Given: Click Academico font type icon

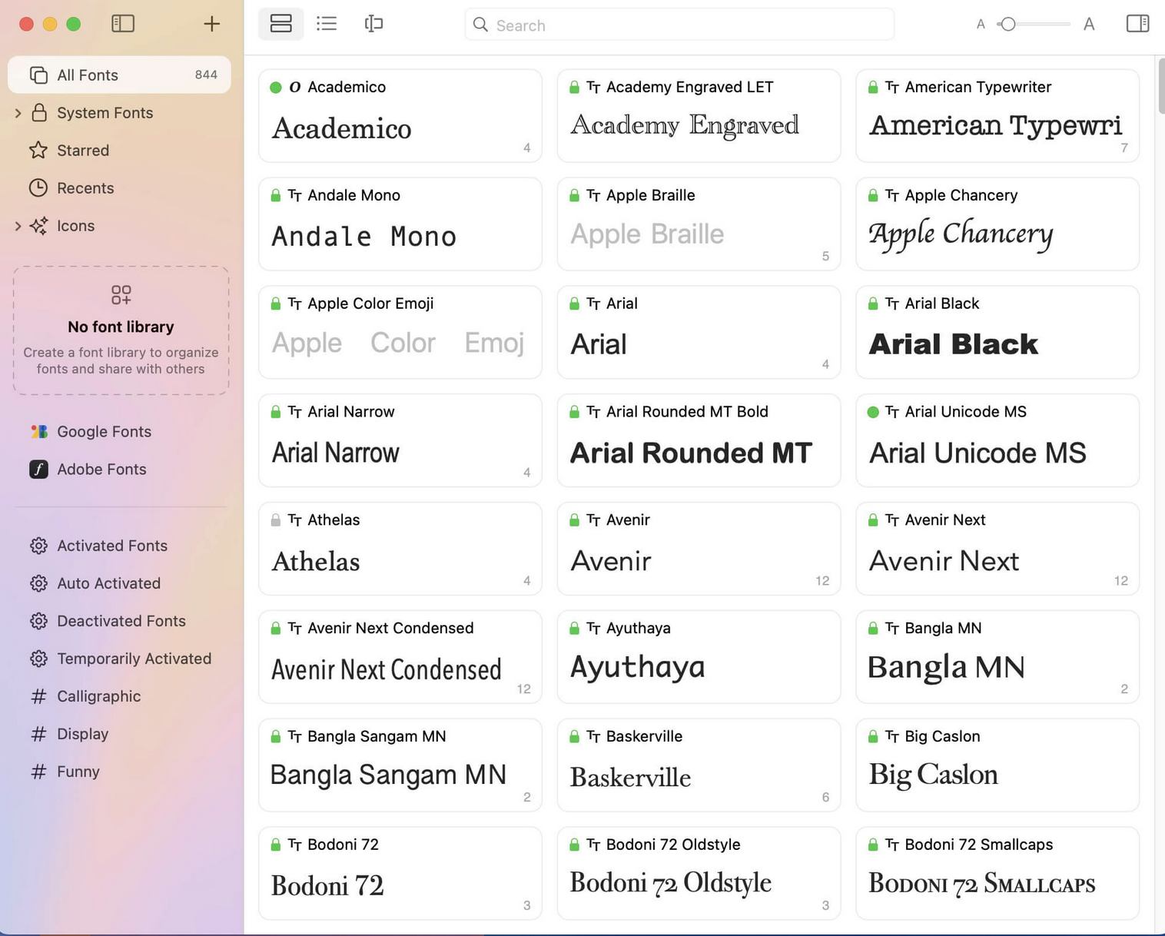Looking at the screenshot, I should (x=295, y=87).
